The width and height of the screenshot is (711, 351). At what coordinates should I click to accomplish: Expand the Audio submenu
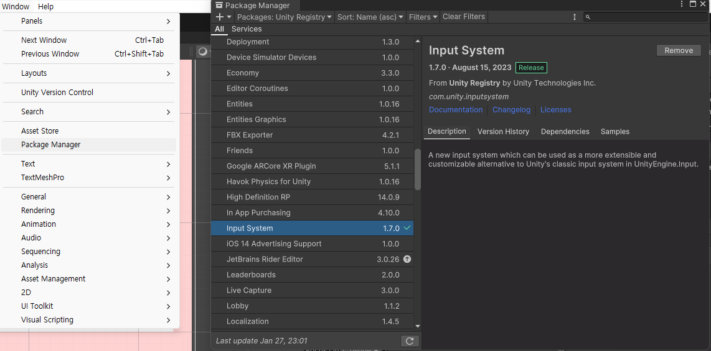point(90,237)
